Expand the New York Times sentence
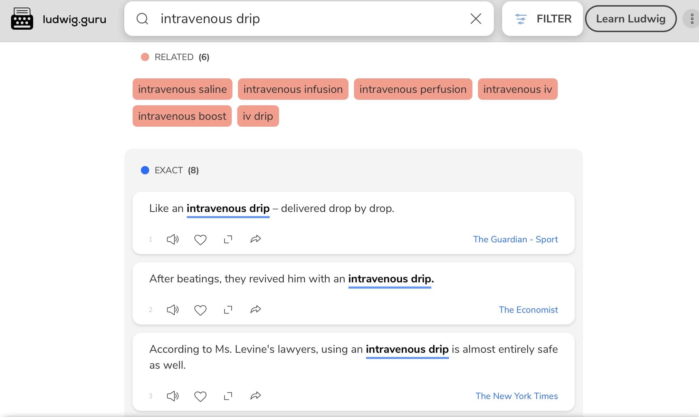The width and height of the screenshot is (699, 417). [x=228, y=396]
